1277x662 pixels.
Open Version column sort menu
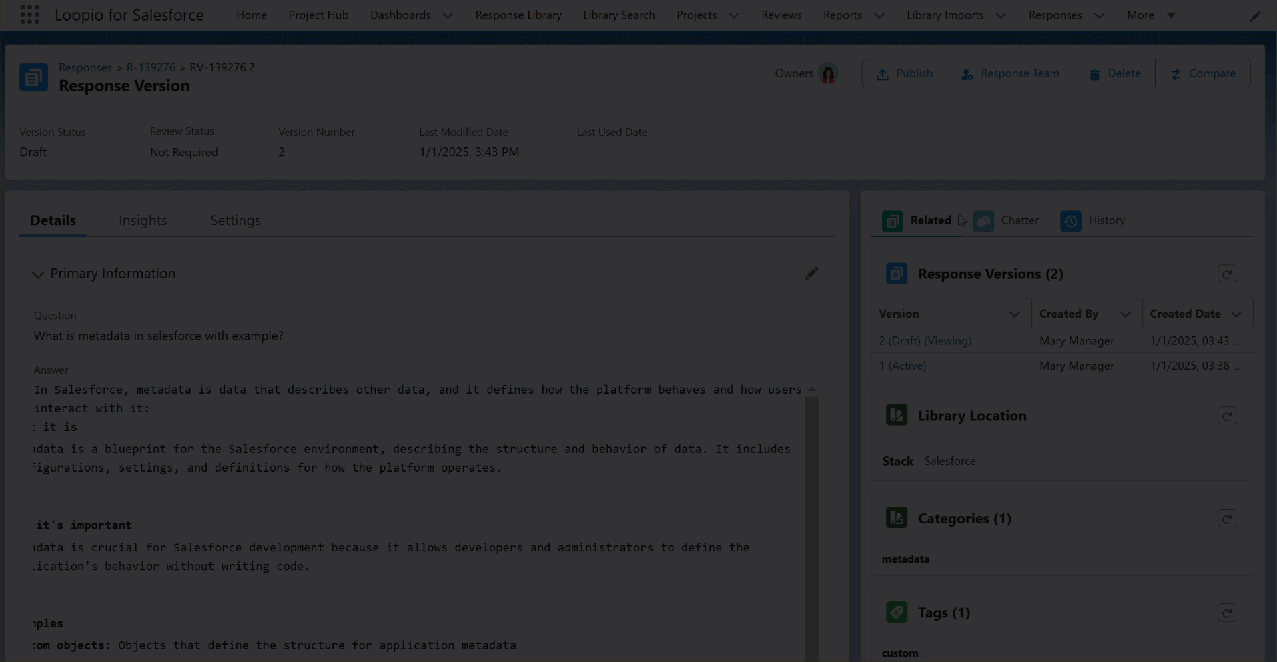(x=1014, y=314)
